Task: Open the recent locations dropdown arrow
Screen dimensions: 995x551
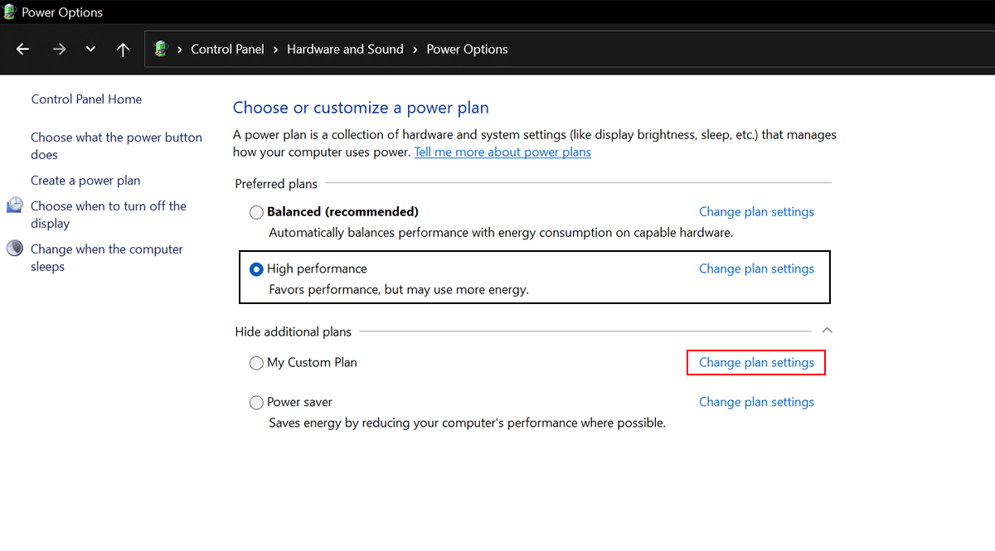Action: click(90, 49)
